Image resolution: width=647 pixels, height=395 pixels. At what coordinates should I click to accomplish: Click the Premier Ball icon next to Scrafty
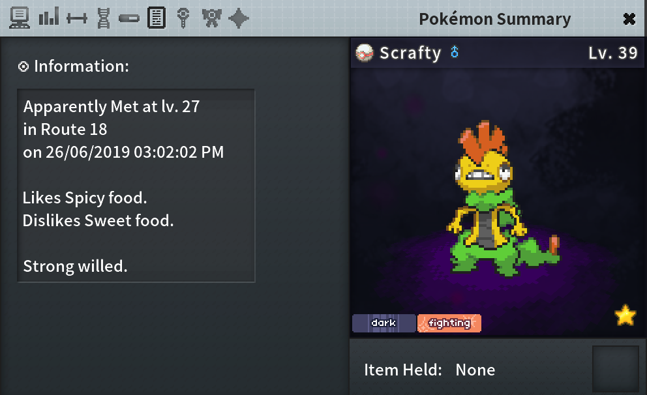(365, 53)
